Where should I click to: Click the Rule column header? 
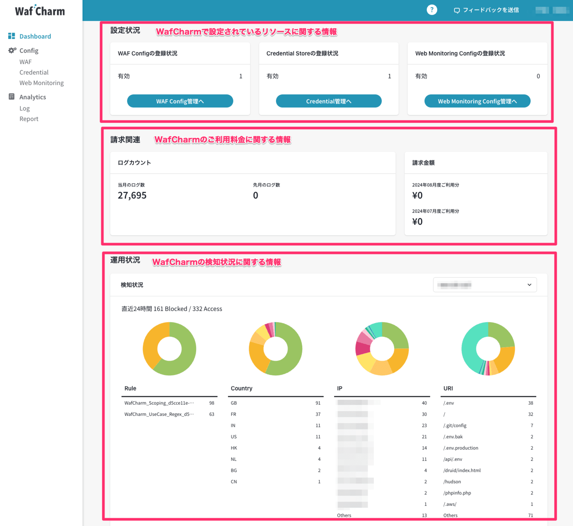[x=130, y=388]
